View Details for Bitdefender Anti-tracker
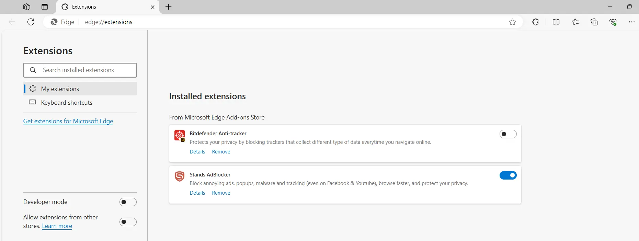This screenshot has height=241, width=639. point(197,152)
